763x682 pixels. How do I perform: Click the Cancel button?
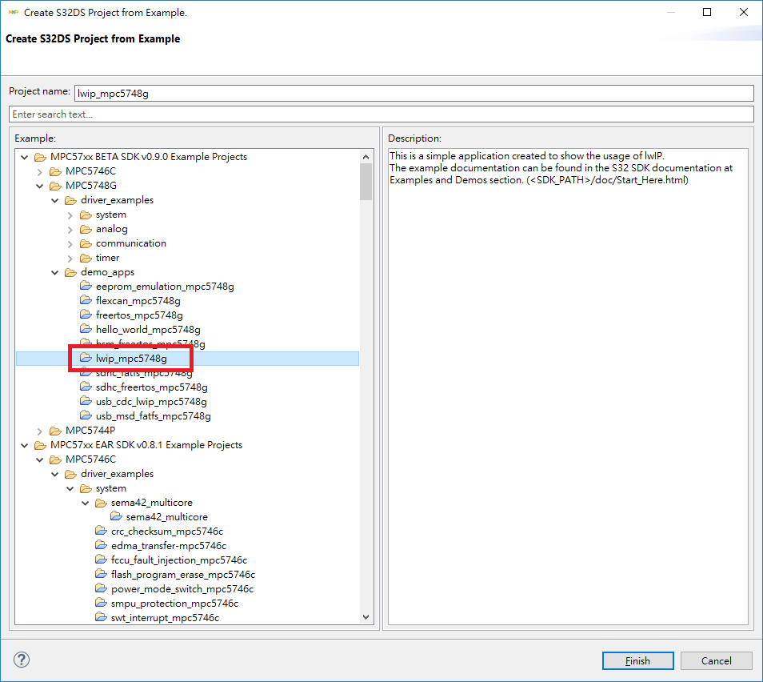click(716, 660)
